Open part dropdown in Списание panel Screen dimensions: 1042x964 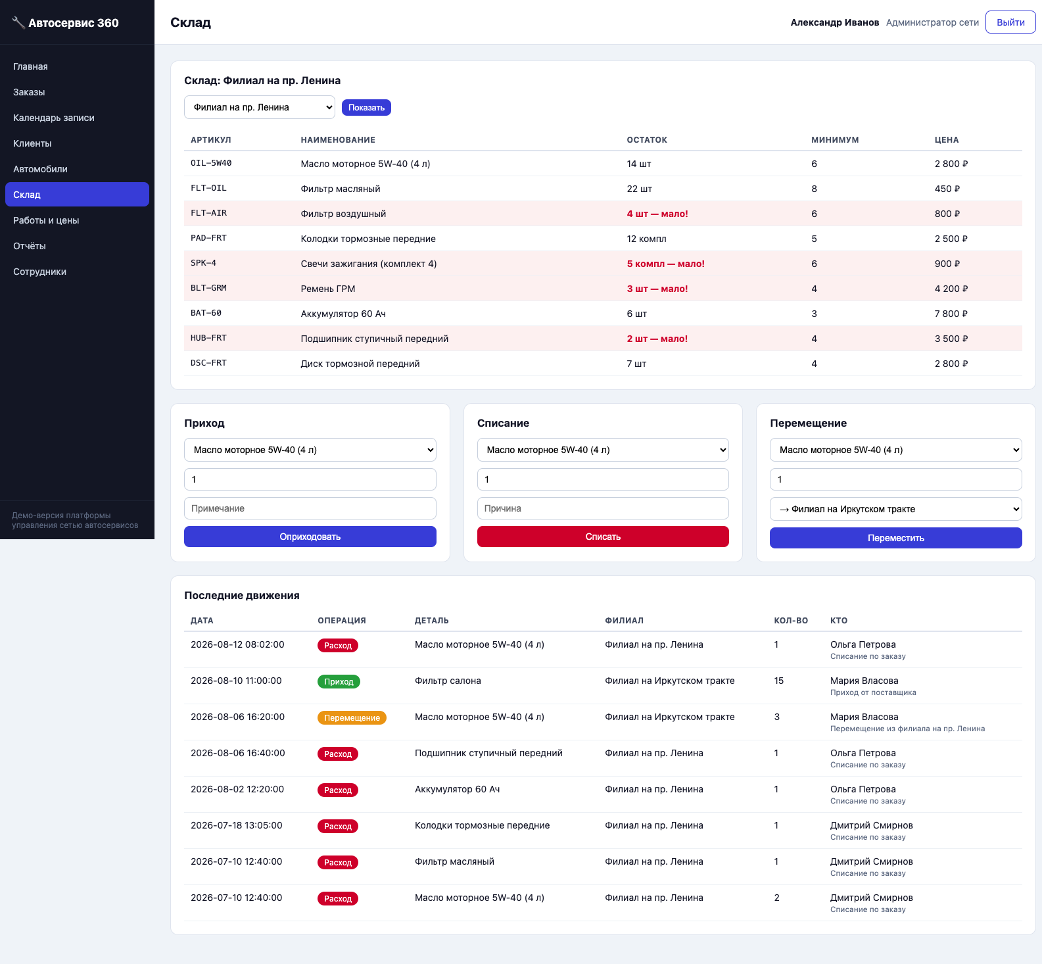pos(603,450)
